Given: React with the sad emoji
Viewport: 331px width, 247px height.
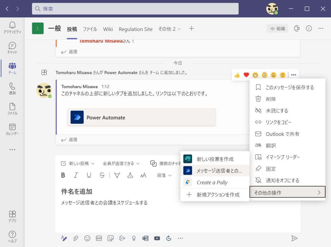Looking at the screenshot, I should click(273, 75).
